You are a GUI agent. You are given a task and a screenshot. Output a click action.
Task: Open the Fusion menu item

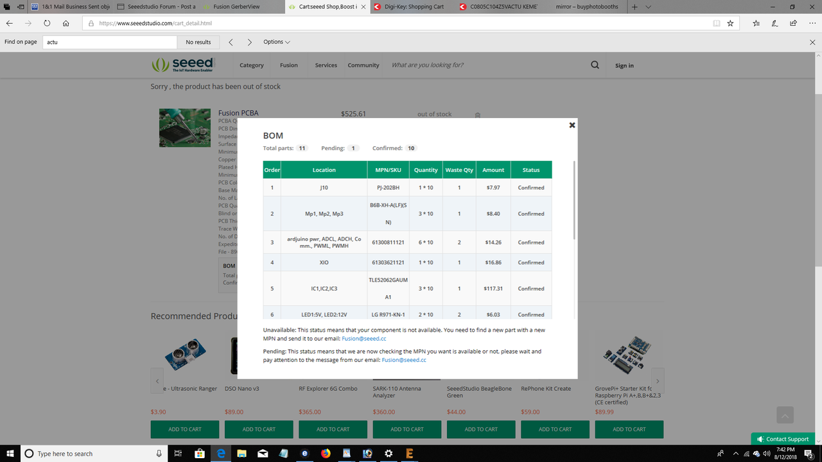coord(289,65)
